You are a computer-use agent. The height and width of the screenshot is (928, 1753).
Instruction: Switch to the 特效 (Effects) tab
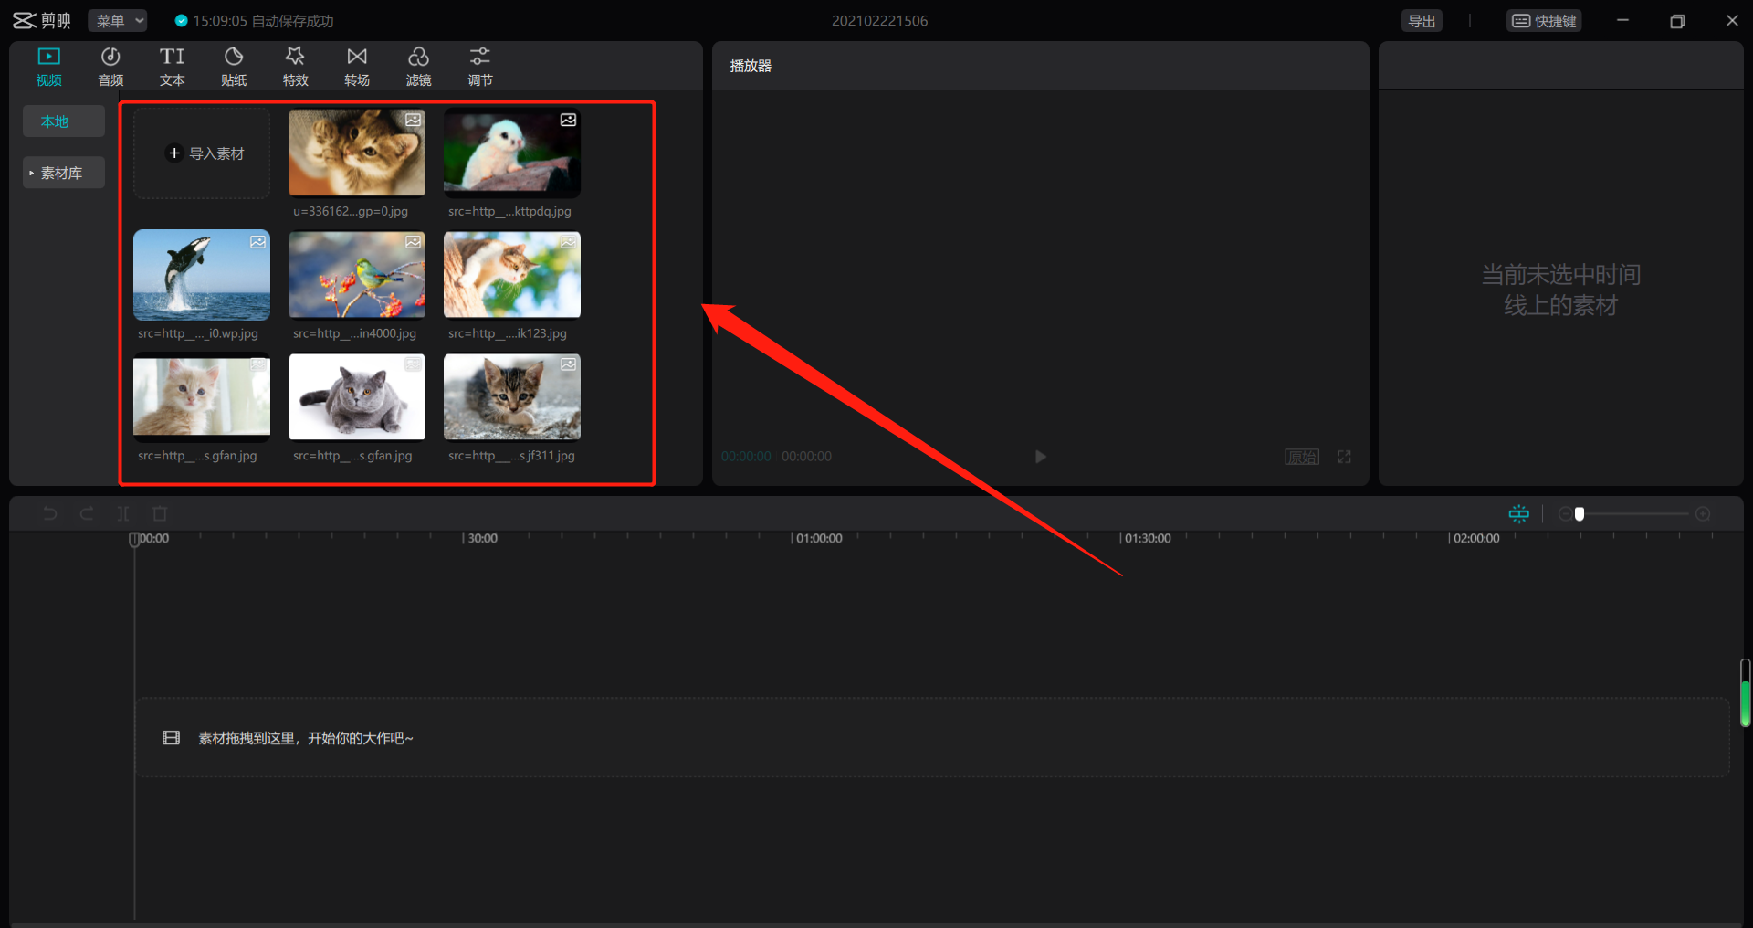coord(295,67)
